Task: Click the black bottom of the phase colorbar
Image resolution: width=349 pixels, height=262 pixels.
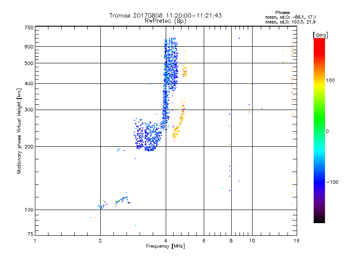Action: coord(319,220)
